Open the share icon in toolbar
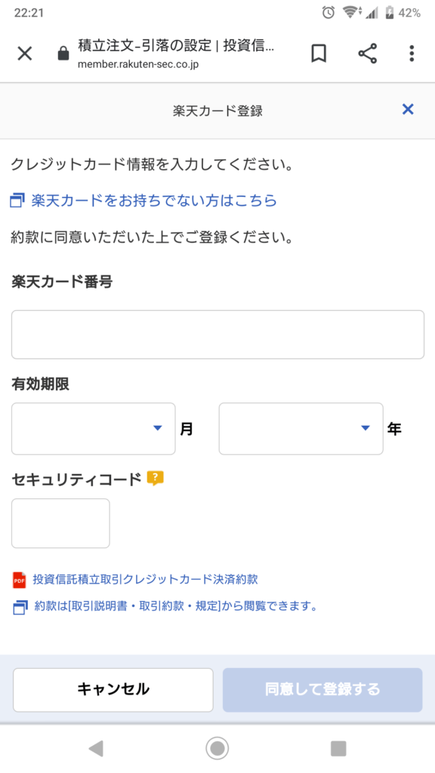435x773 pixels. point(368,54)
